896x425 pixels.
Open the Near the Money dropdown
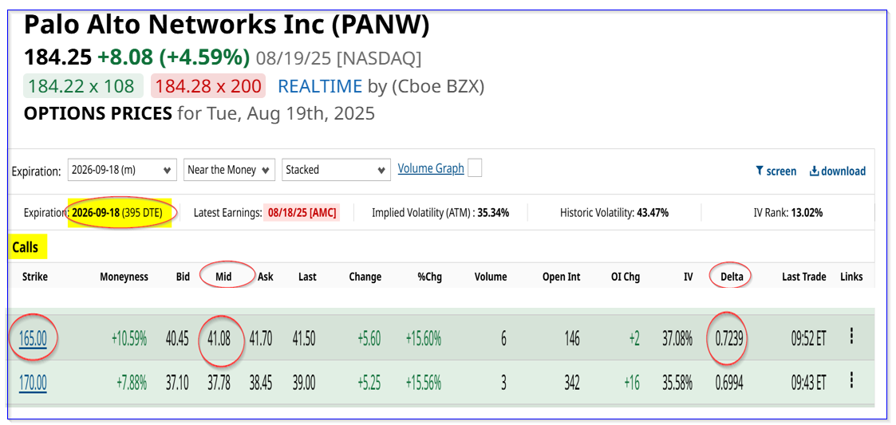(230, 170)
